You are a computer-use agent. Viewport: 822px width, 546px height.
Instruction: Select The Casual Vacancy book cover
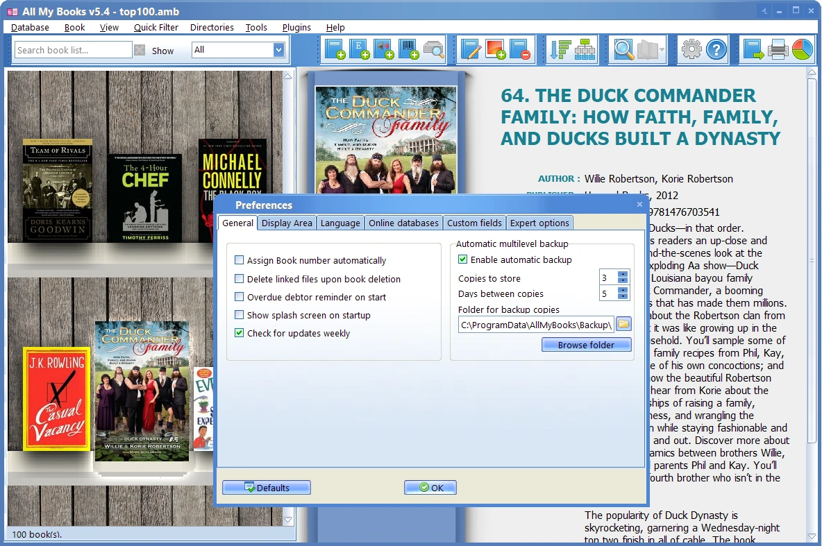(x=58, y=398)
